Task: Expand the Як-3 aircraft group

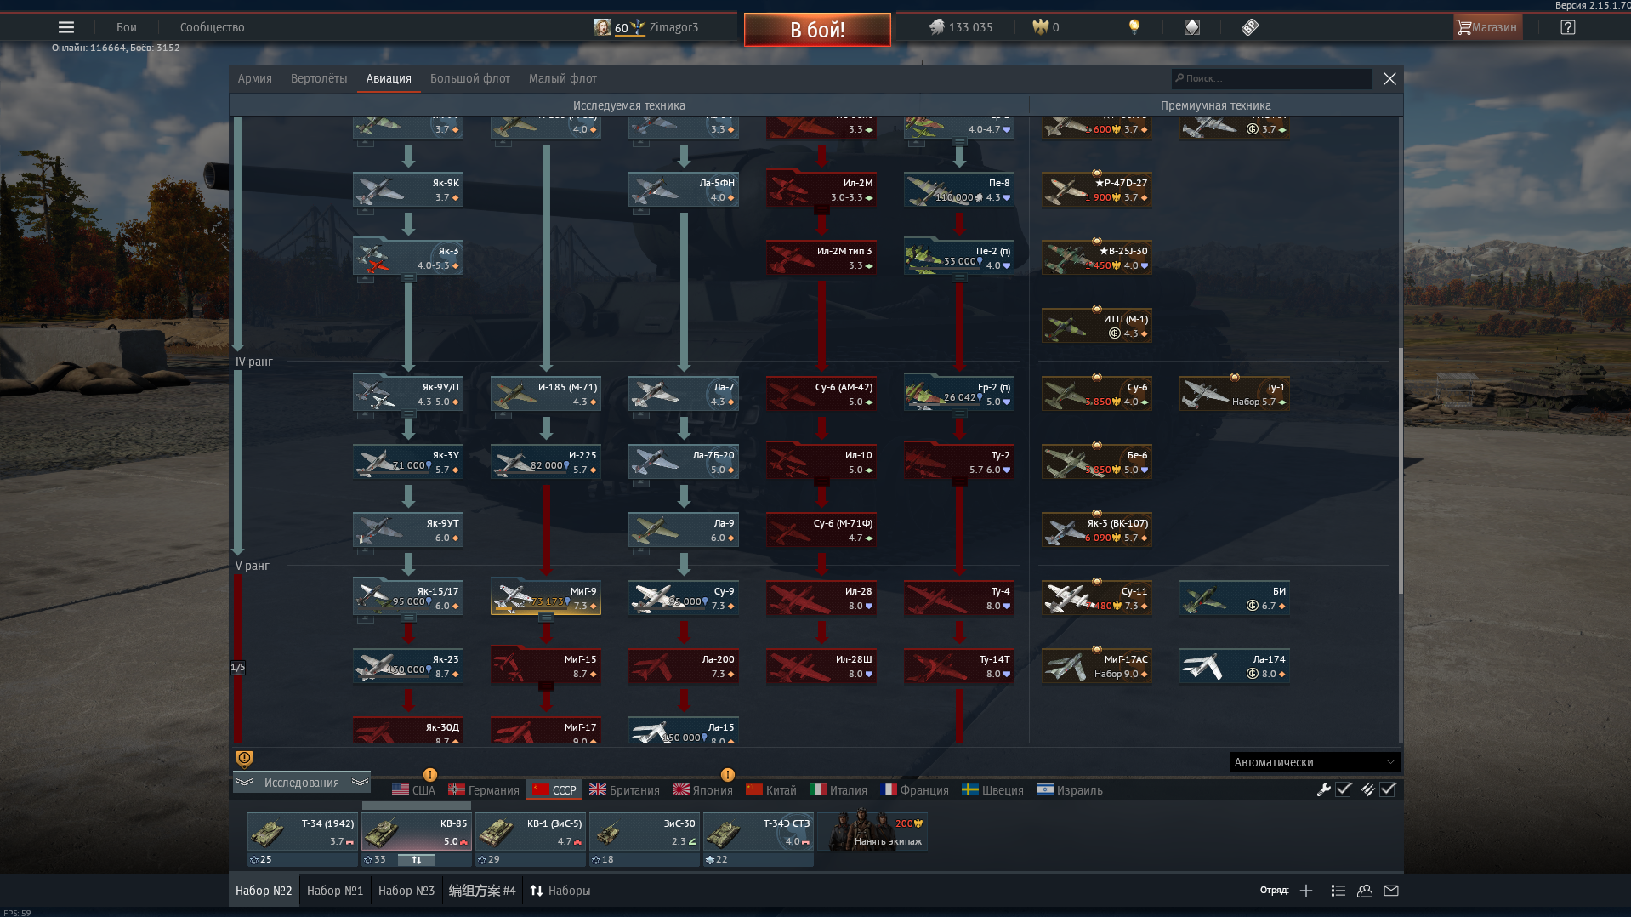Action: click(x=408, y=278)
